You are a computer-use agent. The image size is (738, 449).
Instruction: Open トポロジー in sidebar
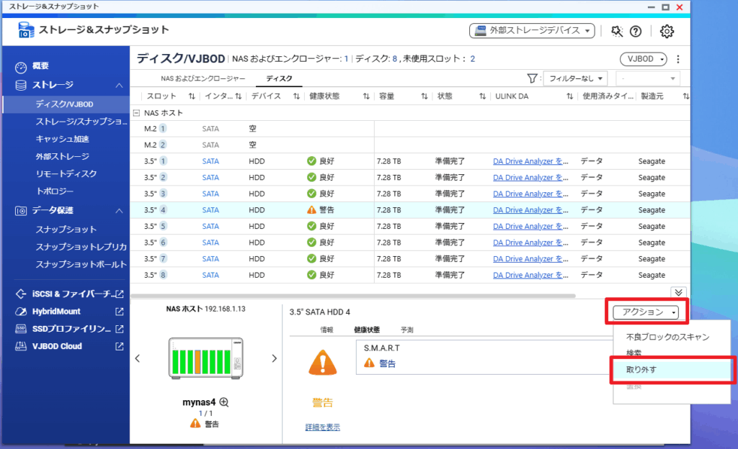point(55,191)
